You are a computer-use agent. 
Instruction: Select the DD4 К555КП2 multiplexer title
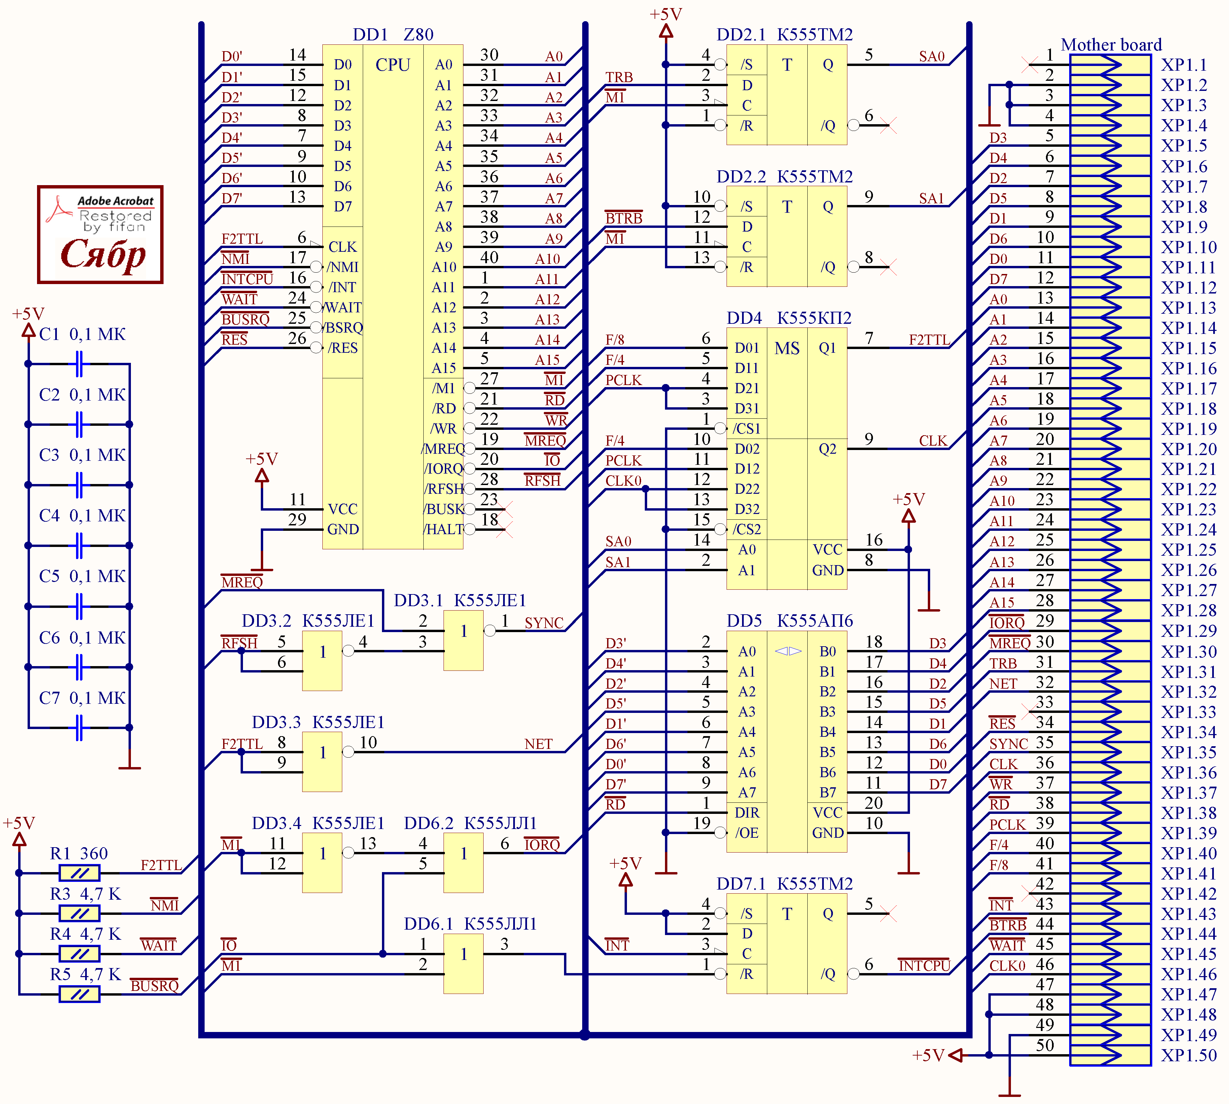(x=788, y=318)
